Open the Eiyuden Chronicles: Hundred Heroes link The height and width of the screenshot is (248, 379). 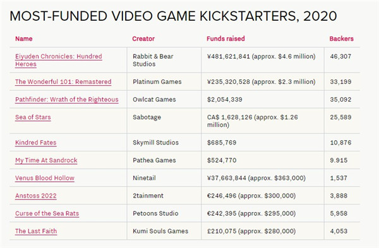59,60
